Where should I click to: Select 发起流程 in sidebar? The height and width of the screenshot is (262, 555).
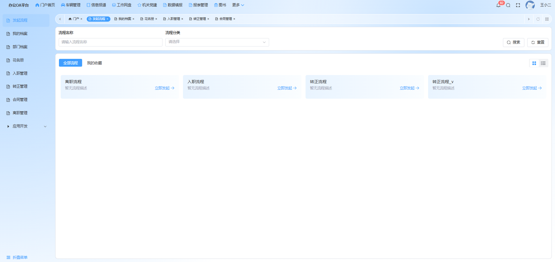pos(26,20)
